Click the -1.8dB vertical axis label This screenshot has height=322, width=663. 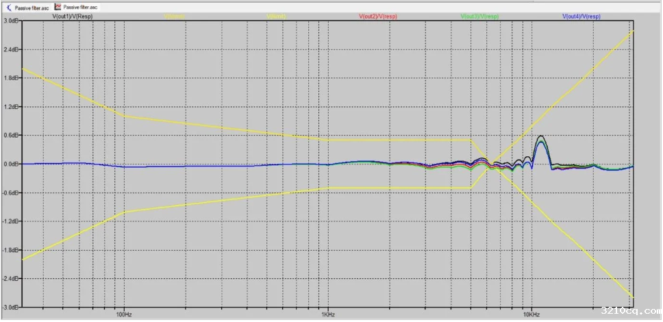coord(10,250)
